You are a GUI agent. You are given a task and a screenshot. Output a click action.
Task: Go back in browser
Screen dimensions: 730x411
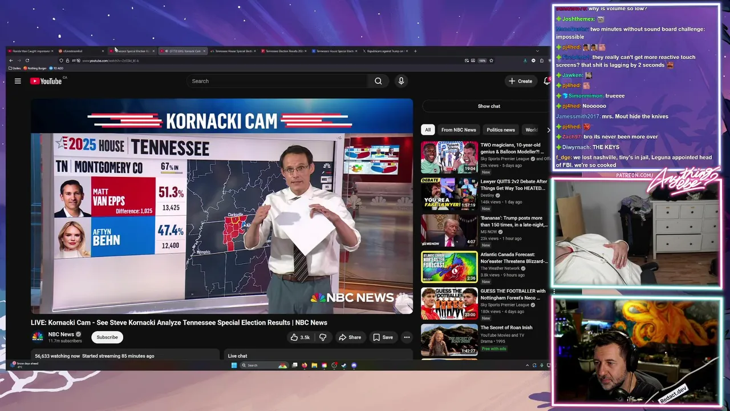click(x=11, y=61)
